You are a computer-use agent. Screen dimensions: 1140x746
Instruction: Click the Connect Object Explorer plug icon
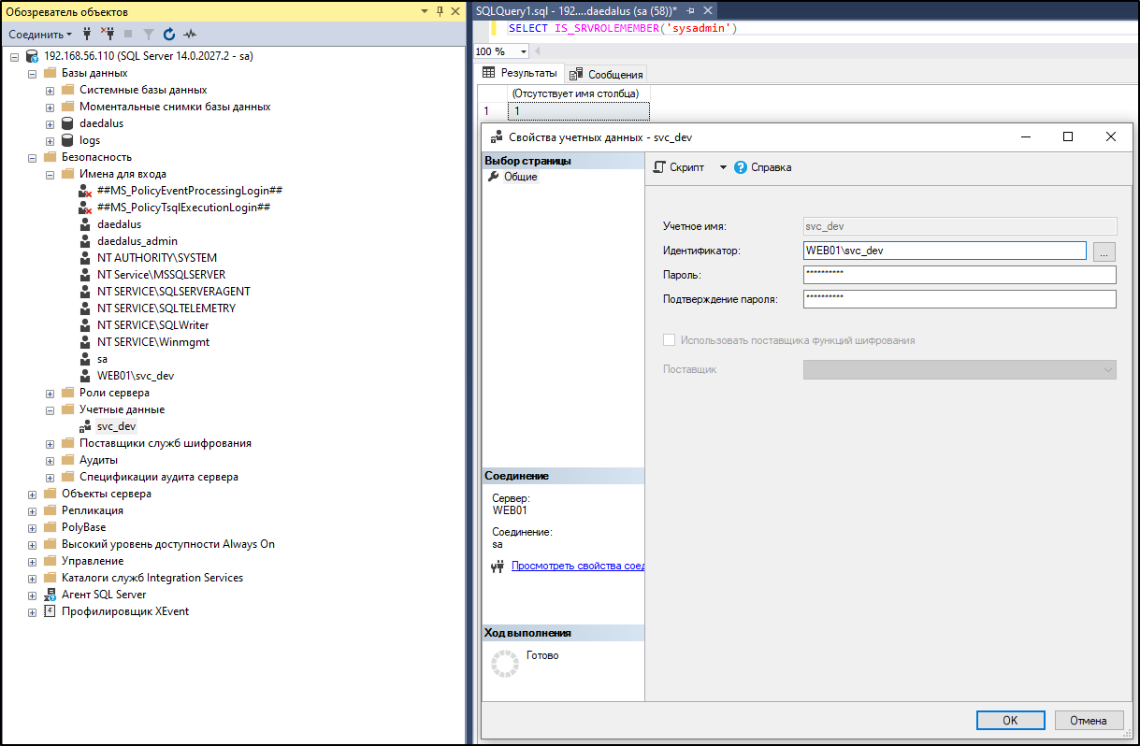pos(86,34)
